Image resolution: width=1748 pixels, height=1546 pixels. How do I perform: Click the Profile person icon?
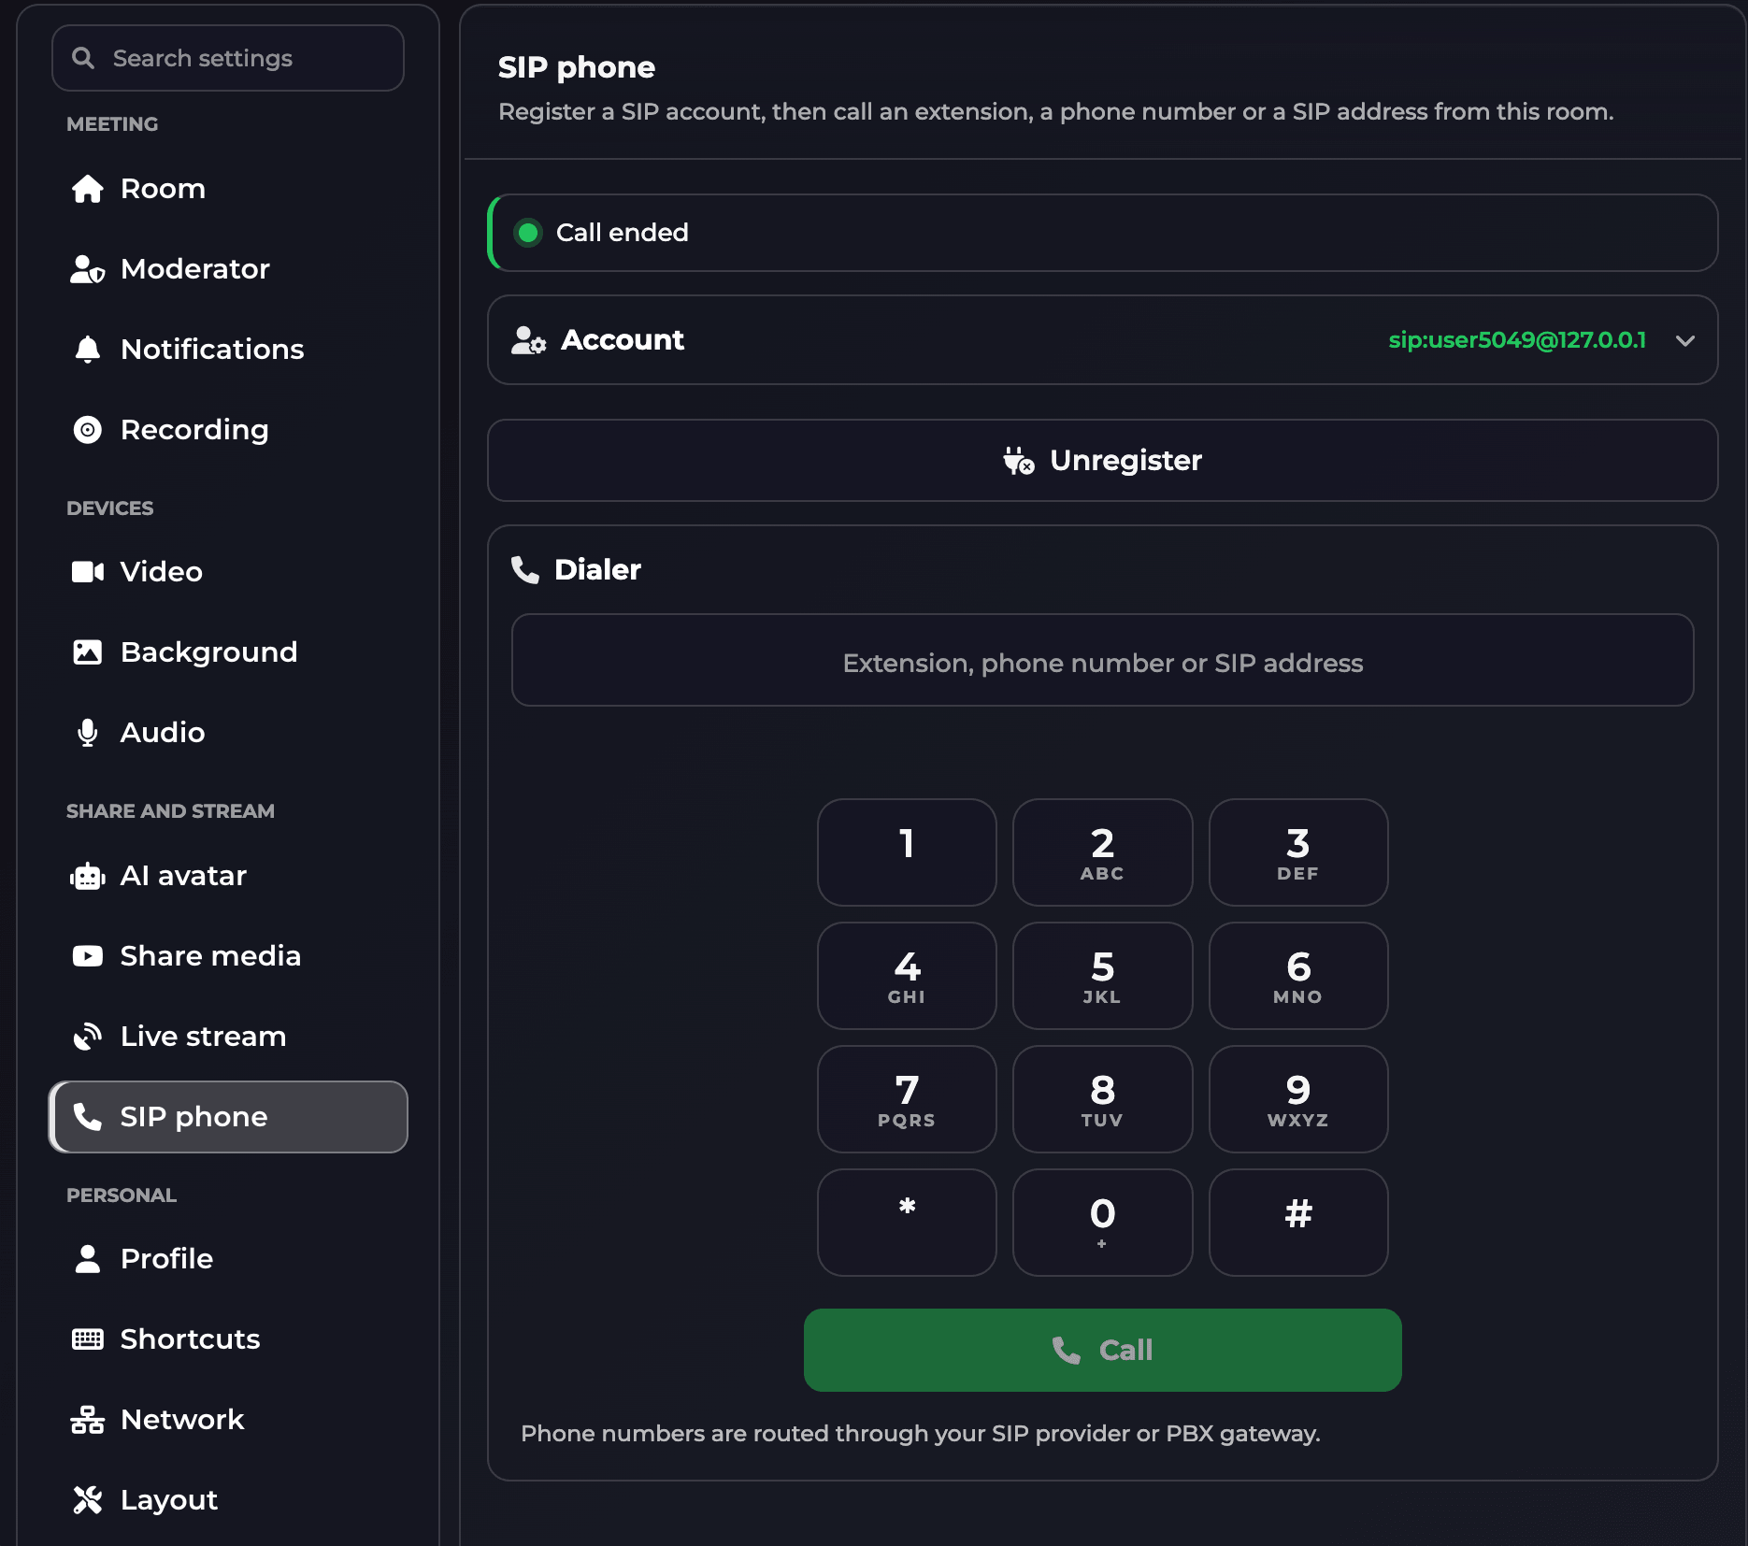[x=88, y=1259]
